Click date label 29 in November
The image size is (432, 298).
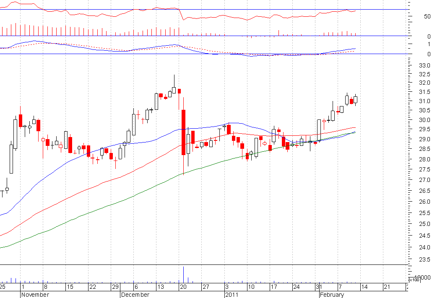(x=115, y=287)
